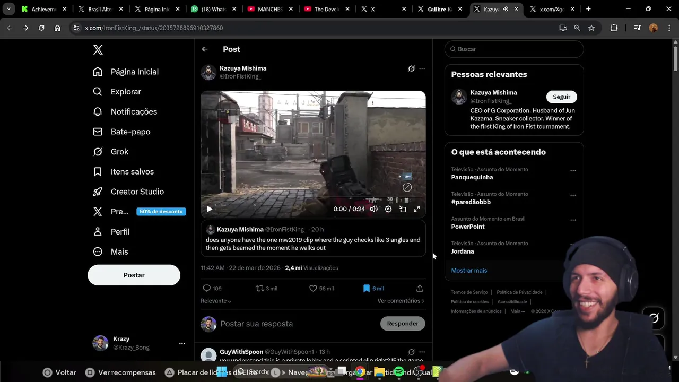Open Perfil from the sidebar
The height and width of the screenshot is (382, 679).
[111, 232]
